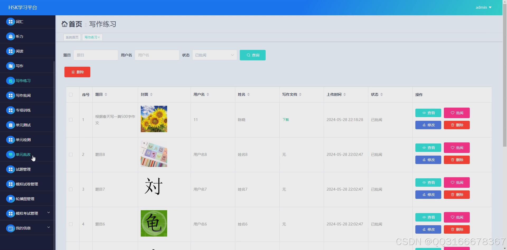Tick the checkbox for row 题目8
This screenshot has width=507, height=250.
[x=71, y=155]
